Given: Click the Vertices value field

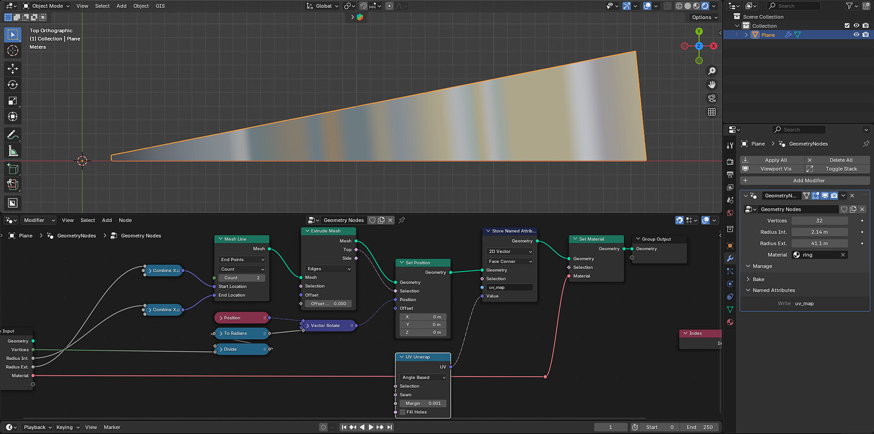Looking at the screenshot, I should click(x=820, y=221).
